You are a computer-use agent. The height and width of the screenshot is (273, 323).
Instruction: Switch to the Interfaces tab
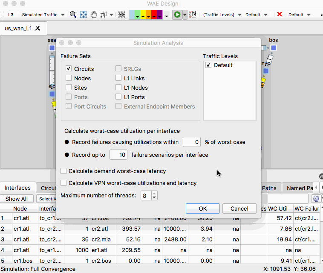[17, 188]
